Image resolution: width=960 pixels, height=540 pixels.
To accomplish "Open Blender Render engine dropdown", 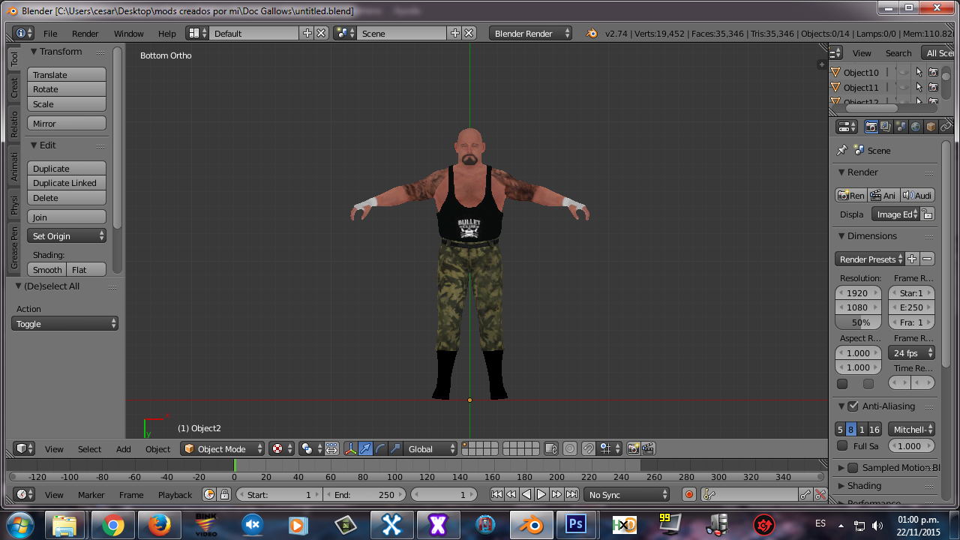I will coord(530,33).
